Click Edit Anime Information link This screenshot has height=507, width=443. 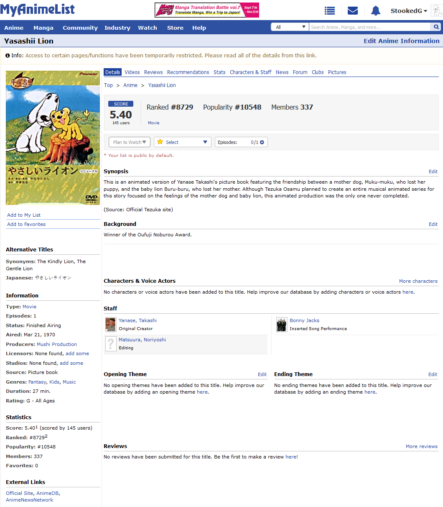point(402,41)
